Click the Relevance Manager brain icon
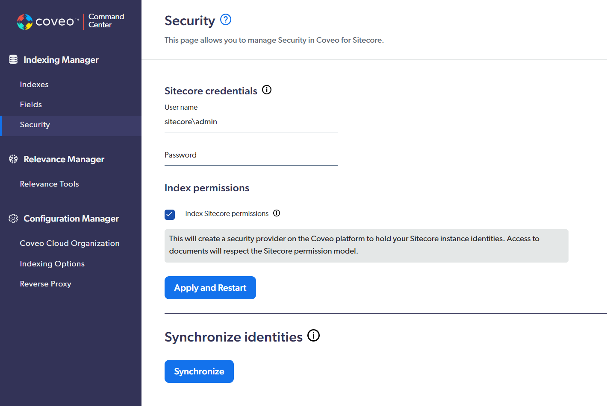Screen dimensions: 607x406 (13, 159)
